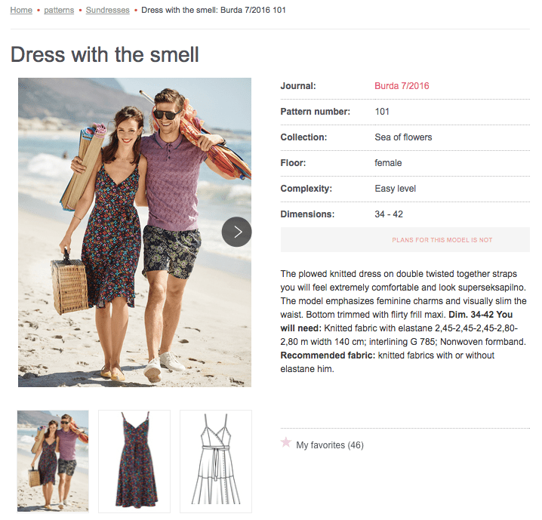
Task: Click the 'Dress with the smell' heading
Action: (x=105, y=54)
